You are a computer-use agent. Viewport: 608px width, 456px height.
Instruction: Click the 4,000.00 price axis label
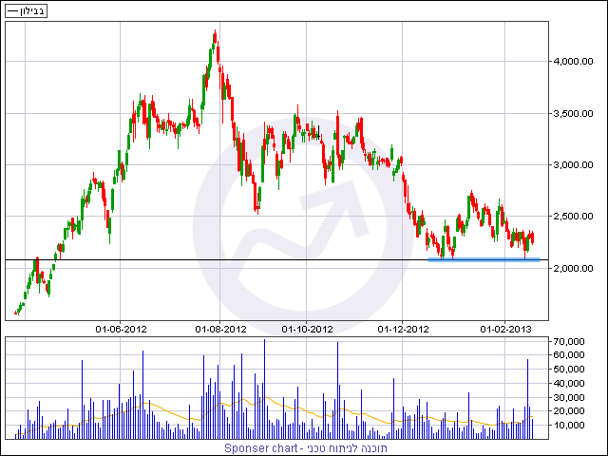tap(574, 61)
